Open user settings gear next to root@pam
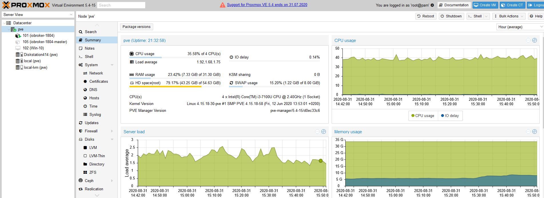The image size is (544, 198). click(432, 5)
